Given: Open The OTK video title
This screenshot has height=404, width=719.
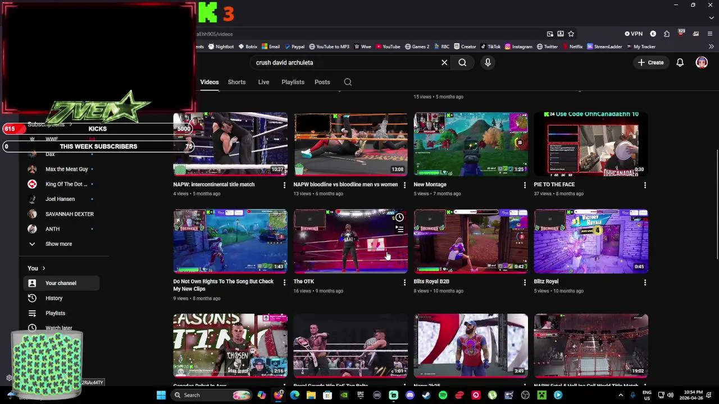Looking at the screenshot, I should (x=303, y=281).
